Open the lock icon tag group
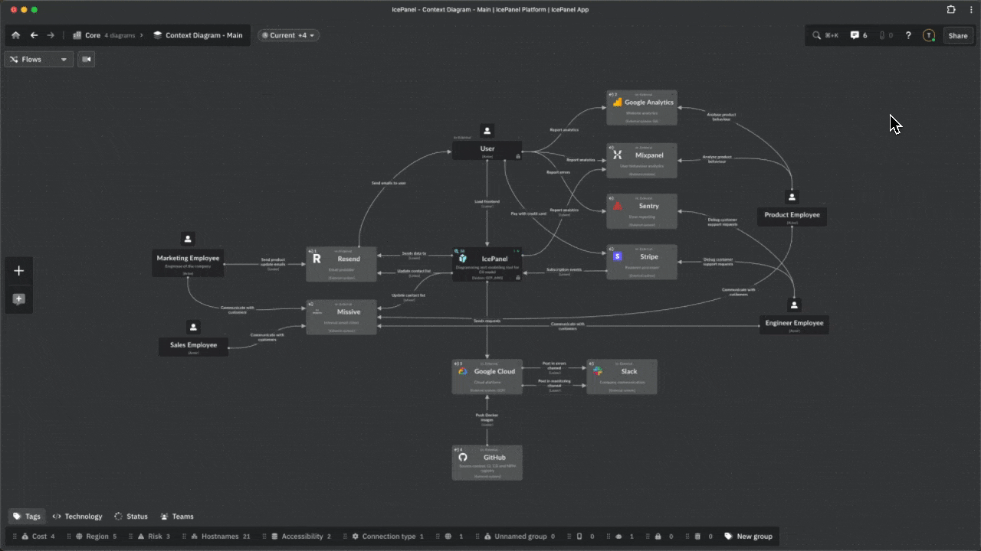Viewport: 981px width, 551px height. point(664,536)
